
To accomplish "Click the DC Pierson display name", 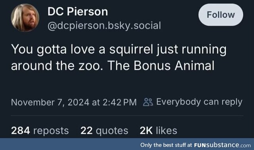I will [x=78, y=11].
